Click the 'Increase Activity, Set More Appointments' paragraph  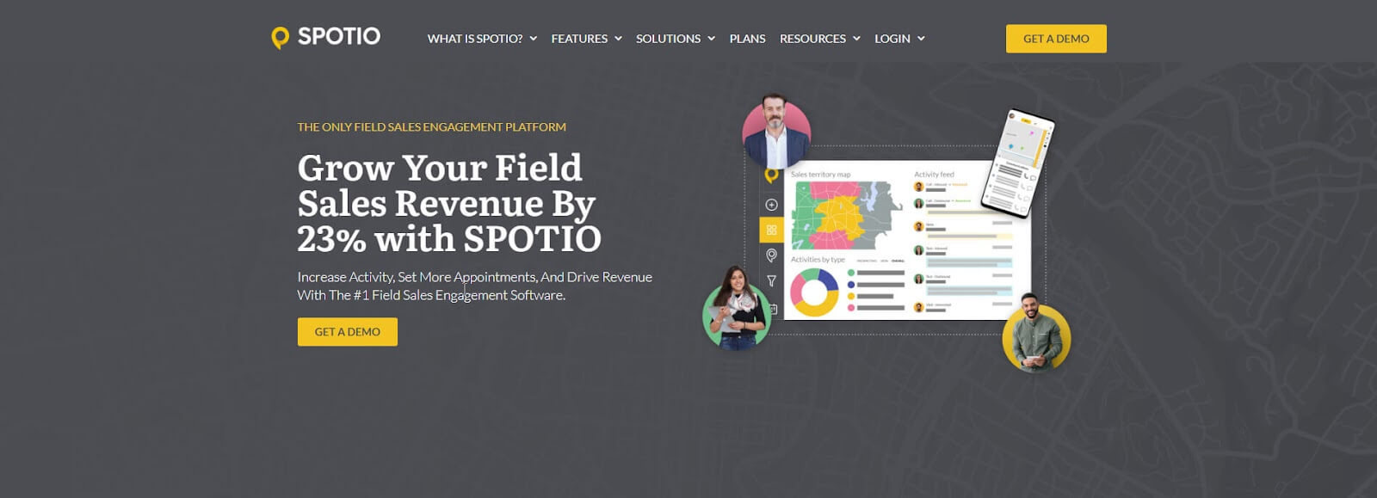[474, 286]
